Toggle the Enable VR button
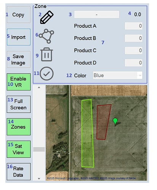 pos(19,82)
